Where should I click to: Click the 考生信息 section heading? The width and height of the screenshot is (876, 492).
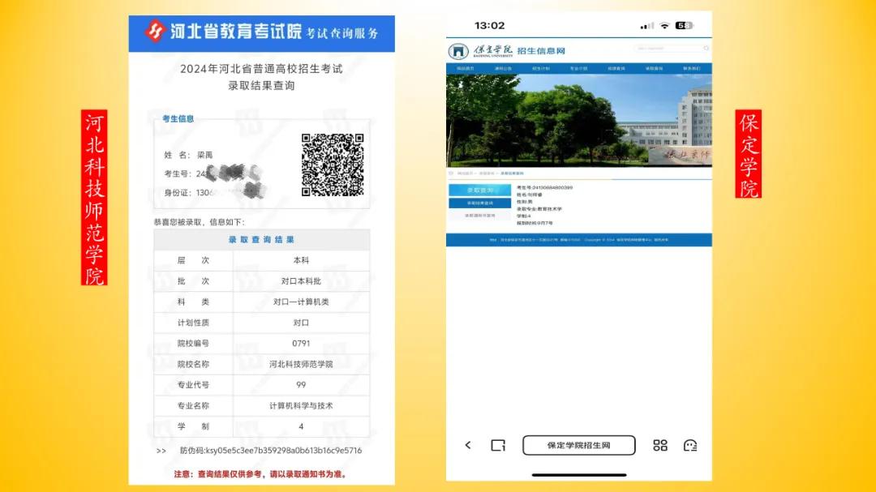[178, 118]
